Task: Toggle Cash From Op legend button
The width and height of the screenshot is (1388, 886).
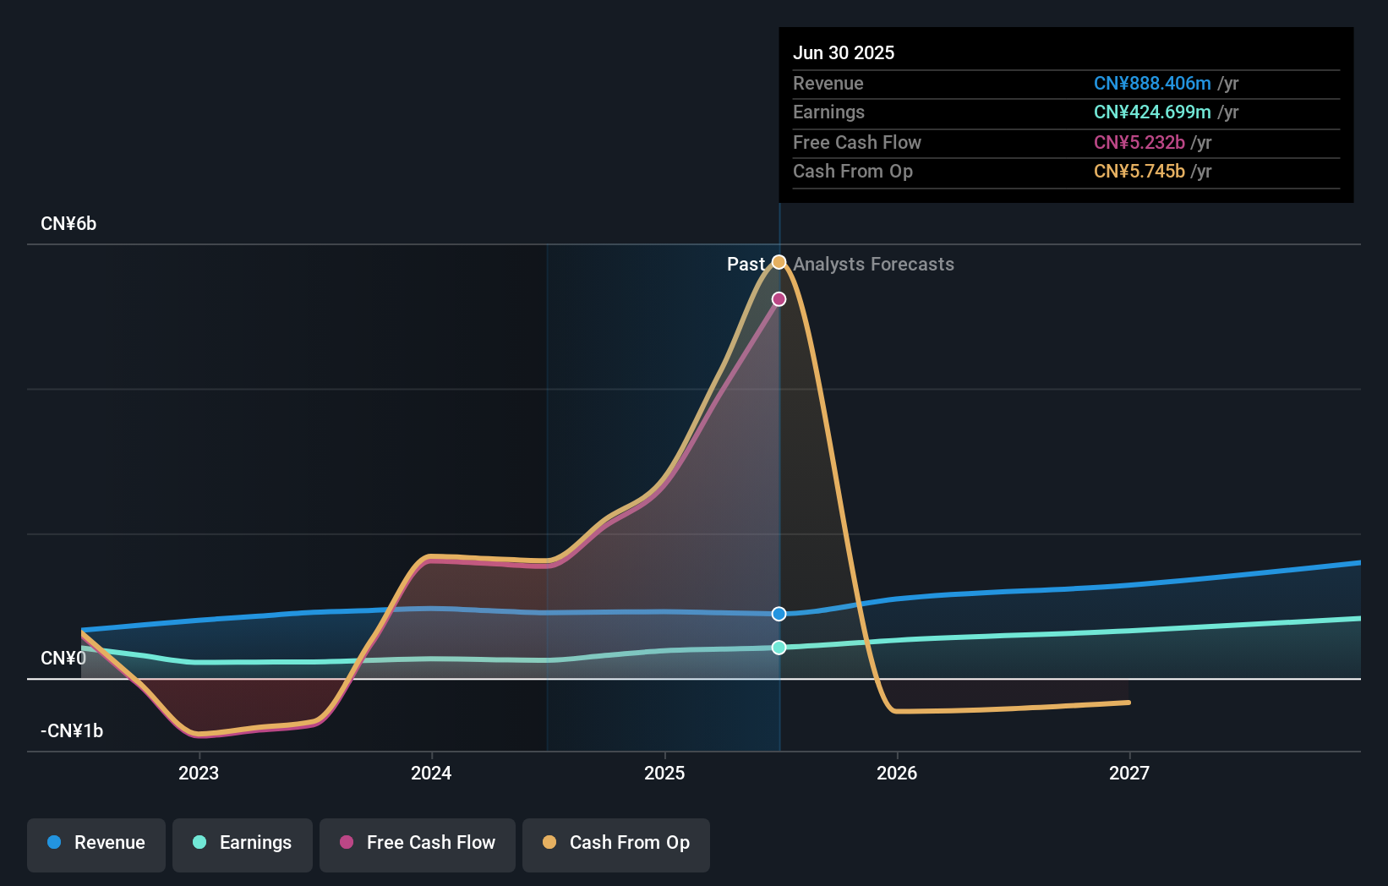Action: [x=616, y=845]
